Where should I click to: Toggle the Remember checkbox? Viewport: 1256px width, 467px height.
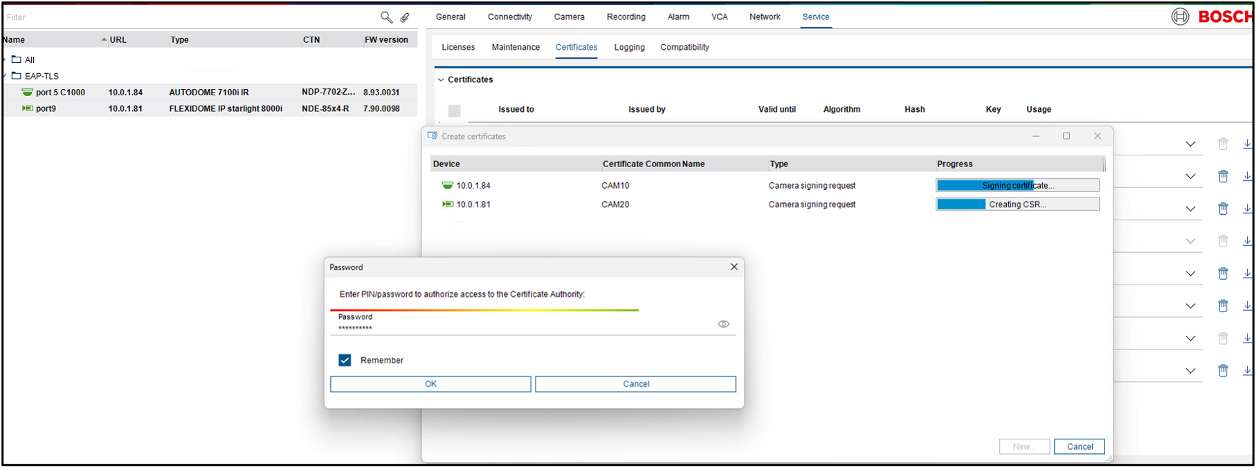[345, 360]
